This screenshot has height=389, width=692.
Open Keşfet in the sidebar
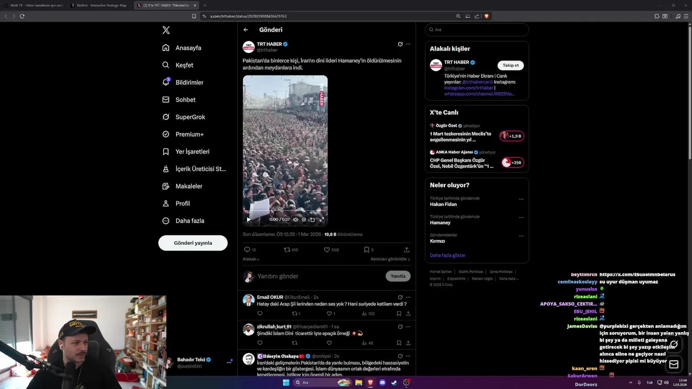pyautogui.click(x=177, y=65)
